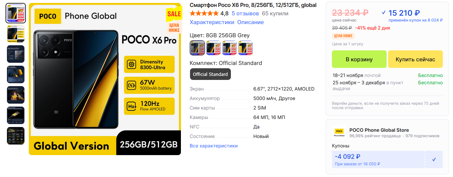Click the main POCO X6 Pro product image
This screenshot has height=177, width=453.
pyautogui.click(x=105, y=79)
